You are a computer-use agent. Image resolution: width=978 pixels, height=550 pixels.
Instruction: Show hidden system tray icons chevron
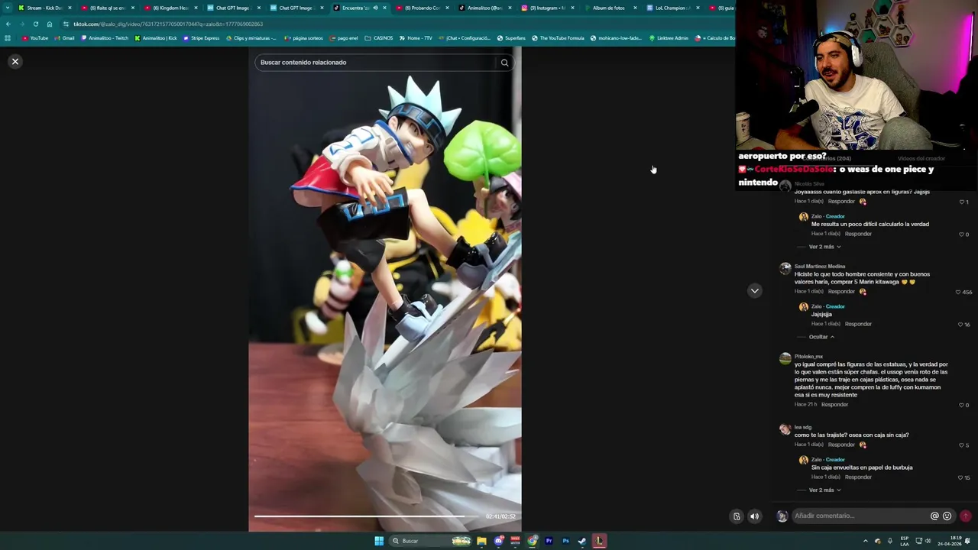point(865,541)
